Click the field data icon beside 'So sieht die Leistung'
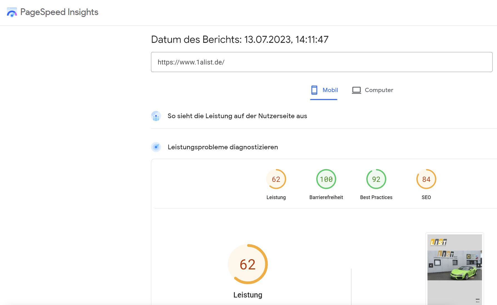The height and width of the screenshot is (305, 497). pos(156,116)
